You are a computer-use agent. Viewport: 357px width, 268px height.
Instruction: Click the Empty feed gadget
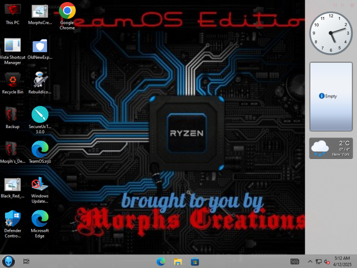point(331,97)
